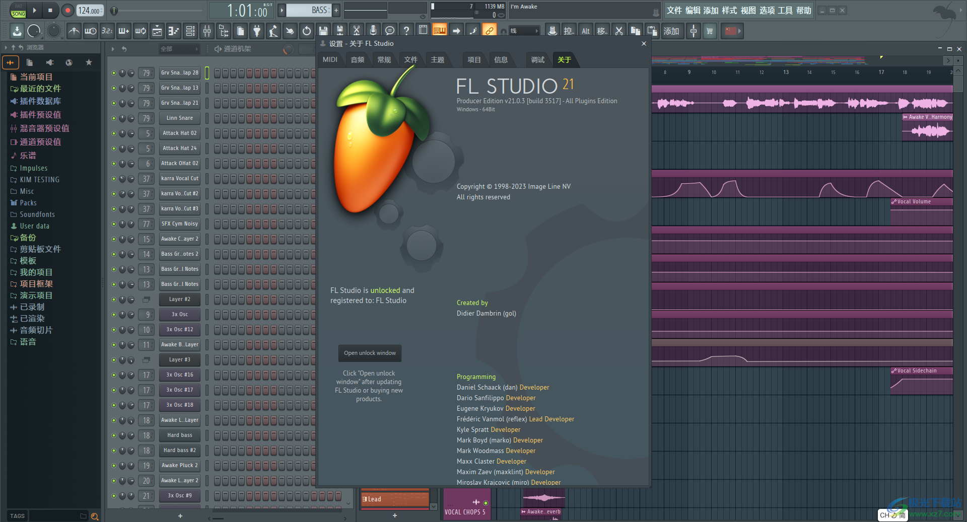Viewport: 967px width, 522px height.
Task: Mute the Awake Pluck 2 channel
Action: click(x=114, y=466)
